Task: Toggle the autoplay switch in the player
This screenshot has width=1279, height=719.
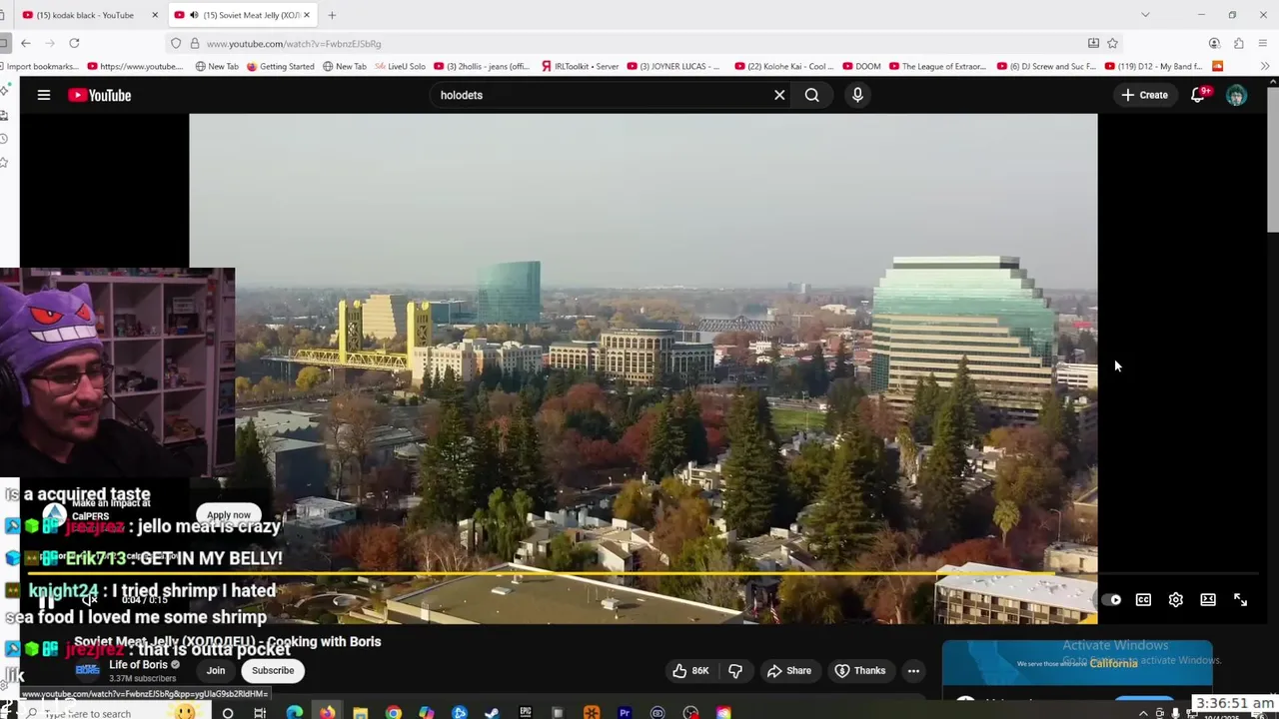Action: [1112, 600]
